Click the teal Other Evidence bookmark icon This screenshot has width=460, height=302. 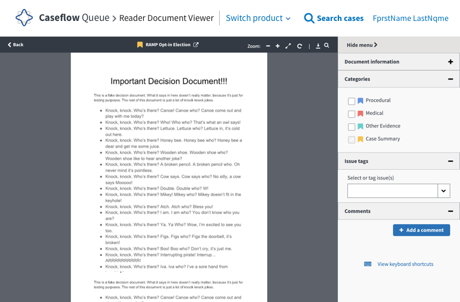point(360,127)
